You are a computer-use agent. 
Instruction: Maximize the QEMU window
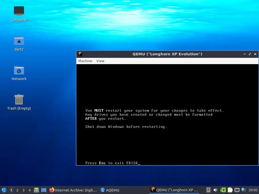coord(250,54)
